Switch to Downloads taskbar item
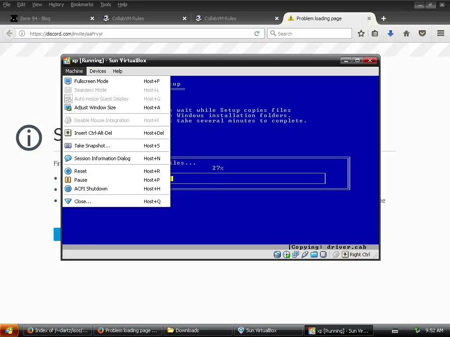Viewport: 450px width, 337px height. 197,330
